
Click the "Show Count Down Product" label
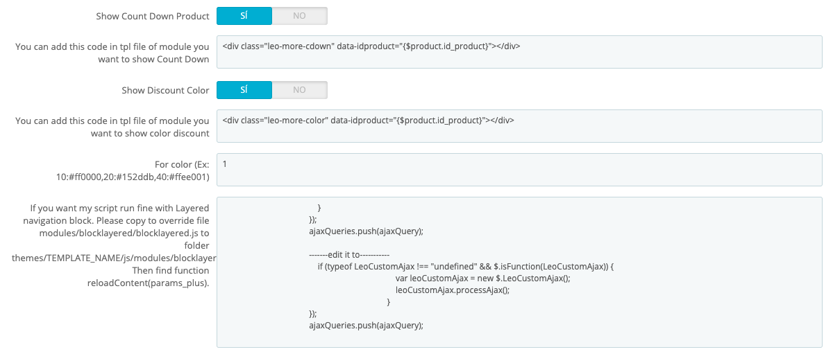pos(153,16)
